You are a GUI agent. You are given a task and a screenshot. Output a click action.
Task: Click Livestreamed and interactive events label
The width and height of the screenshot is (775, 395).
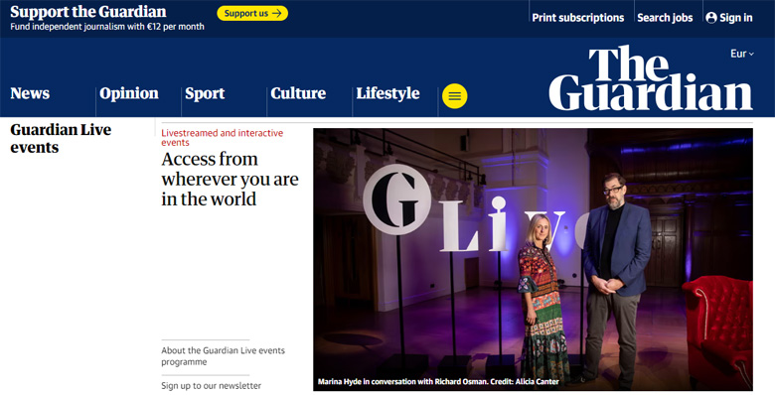pyautogui.click(x=222, y=138)
